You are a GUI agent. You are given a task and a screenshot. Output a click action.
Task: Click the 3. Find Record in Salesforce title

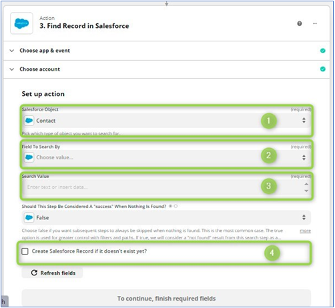(x=84, y=26)
